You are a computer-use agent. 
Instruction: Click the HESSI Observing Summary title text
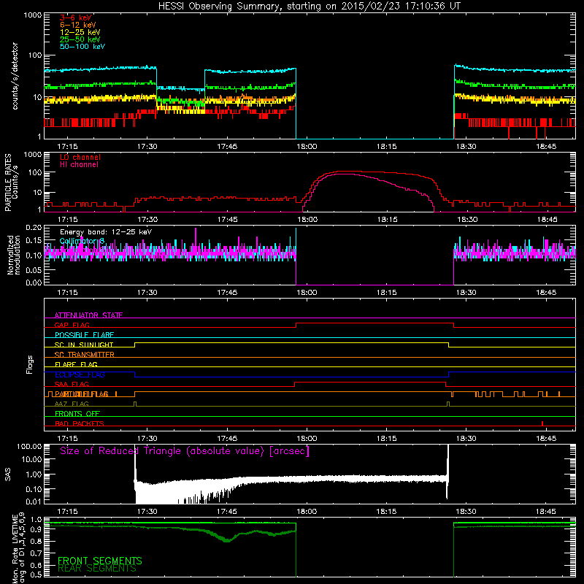pos(310,7)
